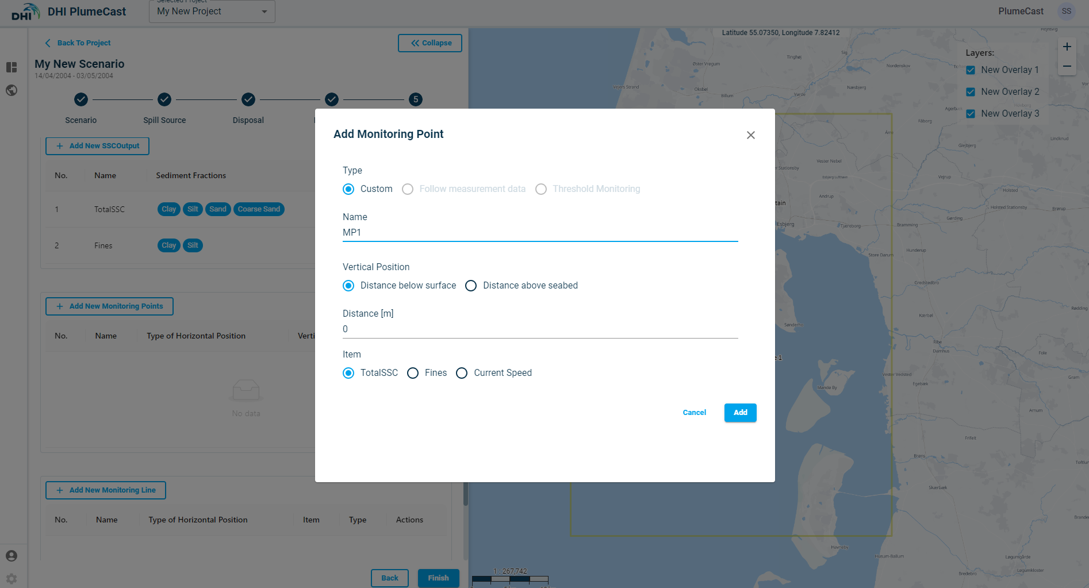
Task: Choose Current Speed as the item
Action: coord(462,373)
